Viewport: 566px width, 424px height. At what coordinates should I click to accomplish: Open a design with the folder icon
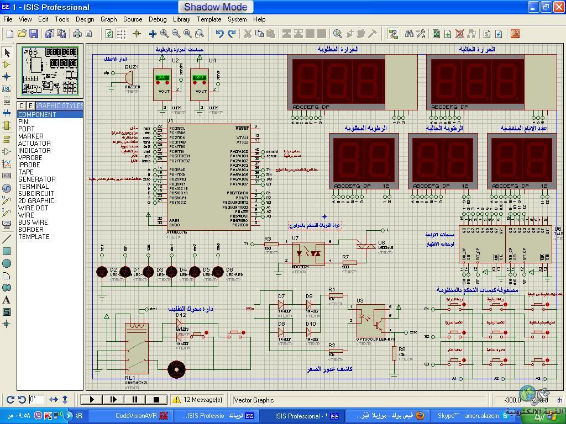tap(22, 34)
